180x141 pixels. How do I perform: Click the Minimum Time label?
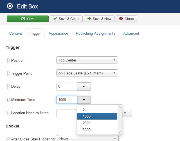point(23,100)
